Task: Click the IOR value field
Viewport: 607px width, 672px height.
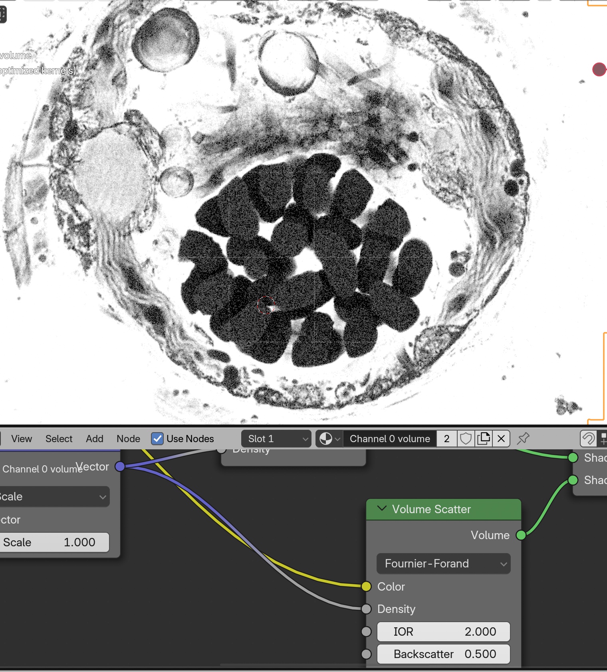Action: coord(443,632)
